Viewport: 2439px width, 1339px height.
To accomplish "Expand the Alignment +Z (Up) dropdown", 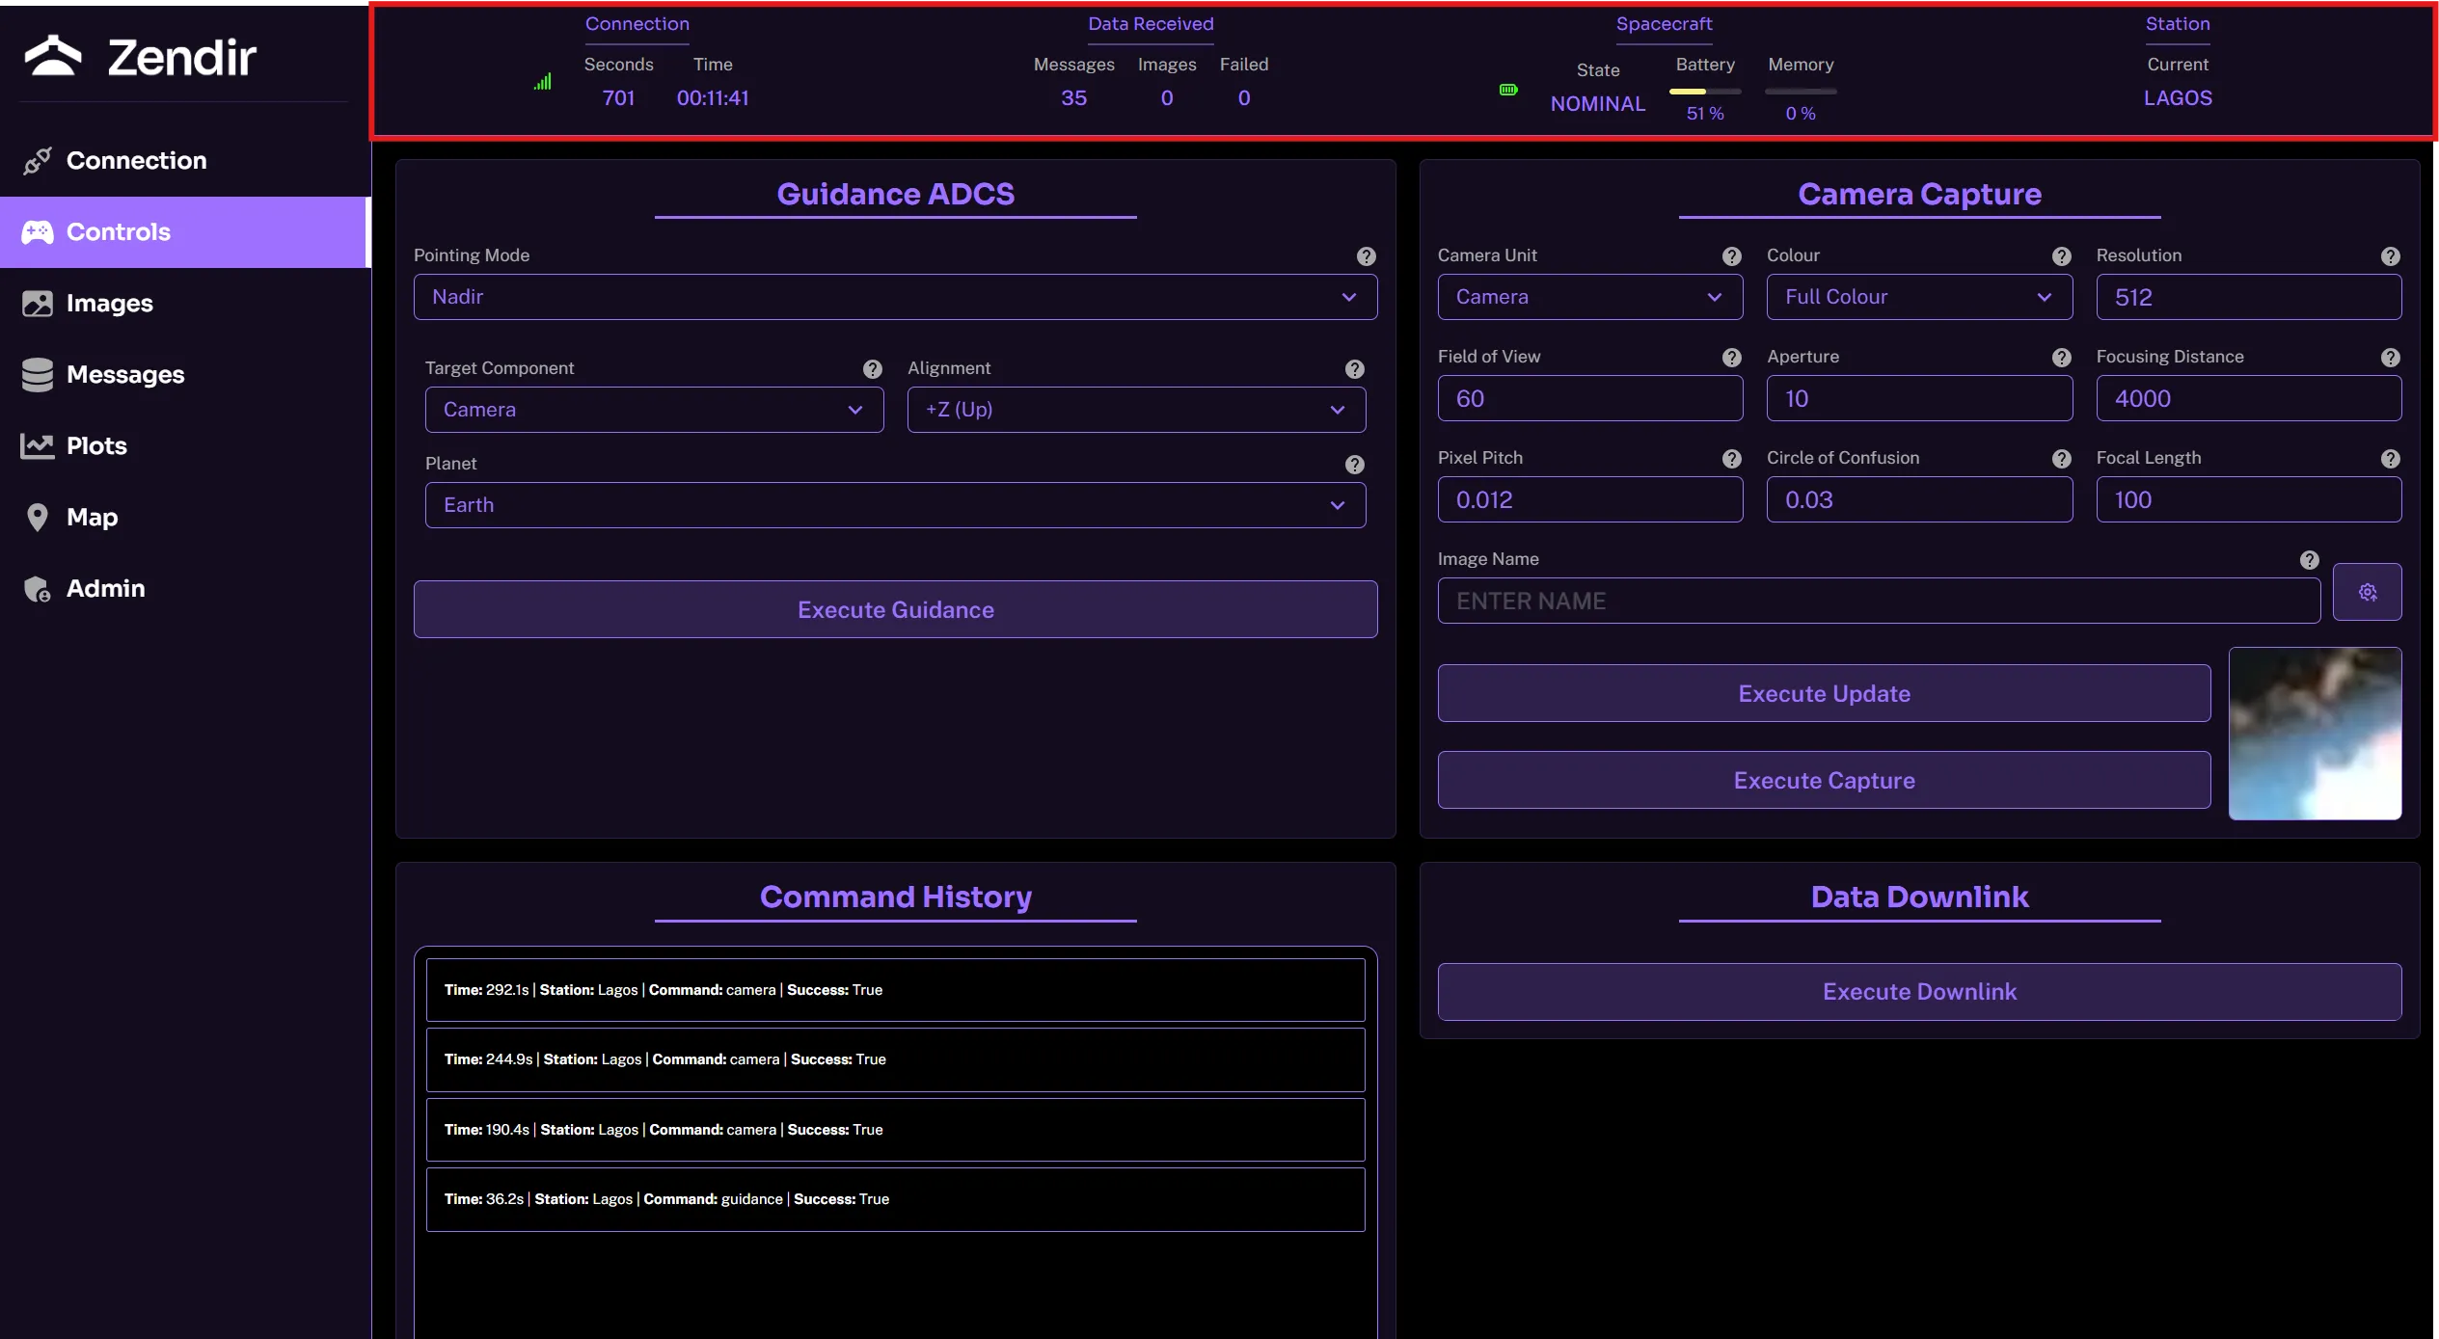I will coord(1135,410).
